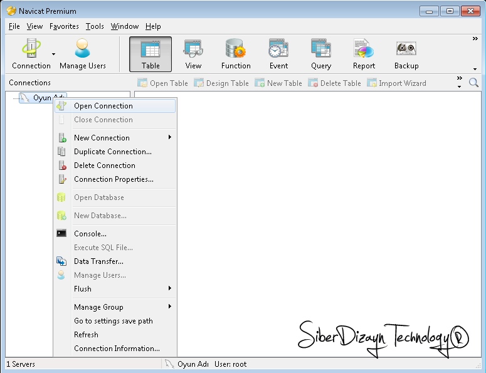Select the Table object toolbar button
The height and width of the screenshot is (373, 486).
pos(151,54)
